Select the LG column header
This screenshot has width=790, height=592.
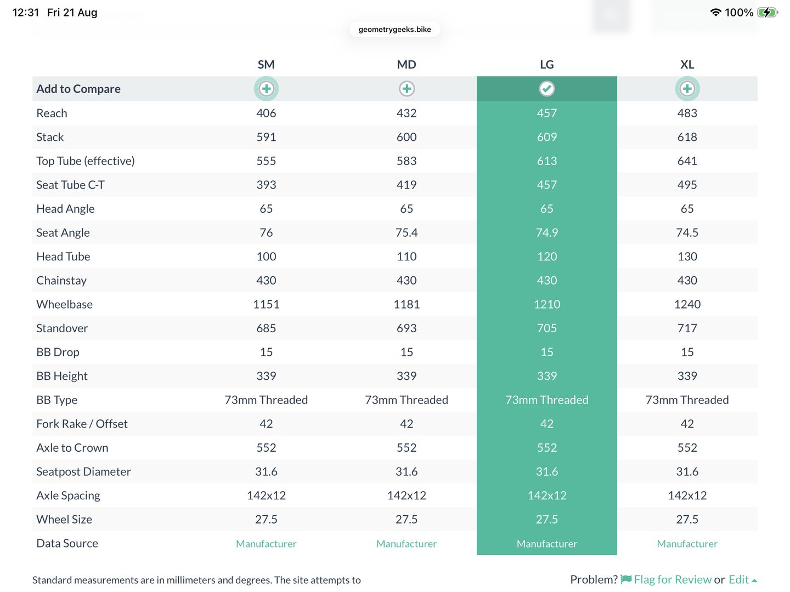(547, 65)
